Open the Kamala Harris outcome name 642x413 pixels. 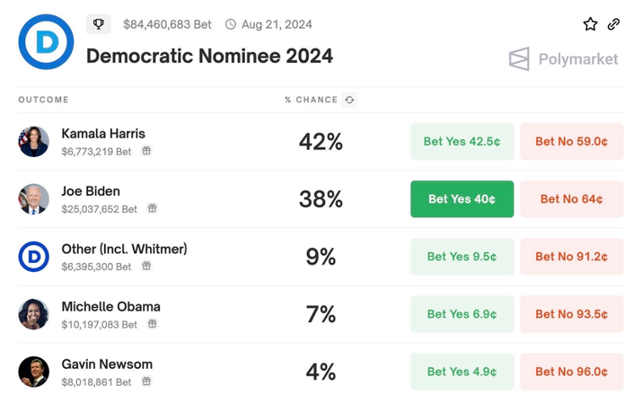point(103,134)
